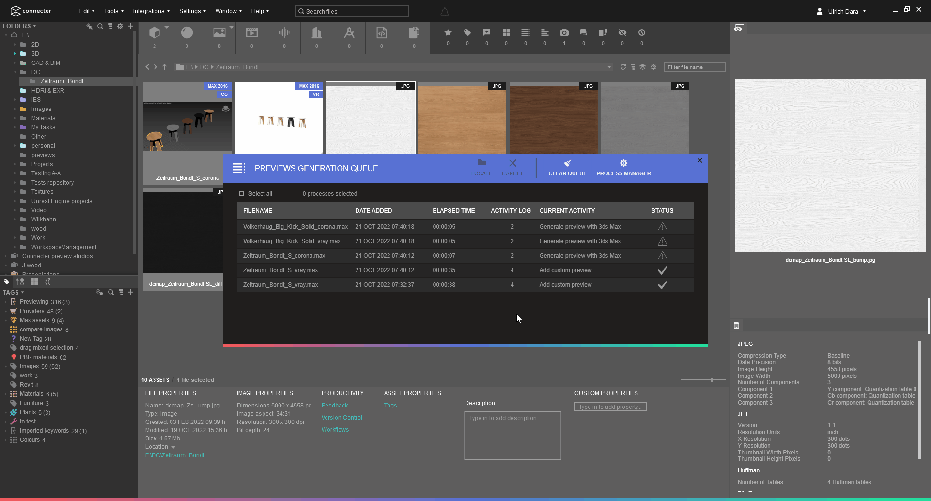Screen dimensions: 931x501
Task: Open the Help menu
Action: pos(260,11)
